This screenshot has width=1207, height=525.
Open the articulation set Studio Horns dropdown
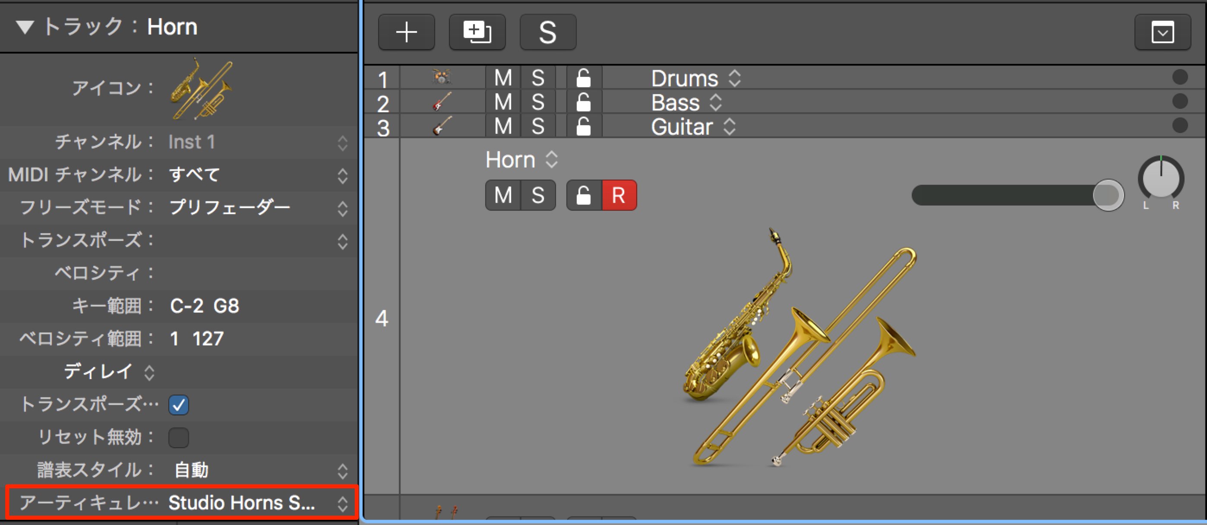pyautogui.click(x=258, y=503)
